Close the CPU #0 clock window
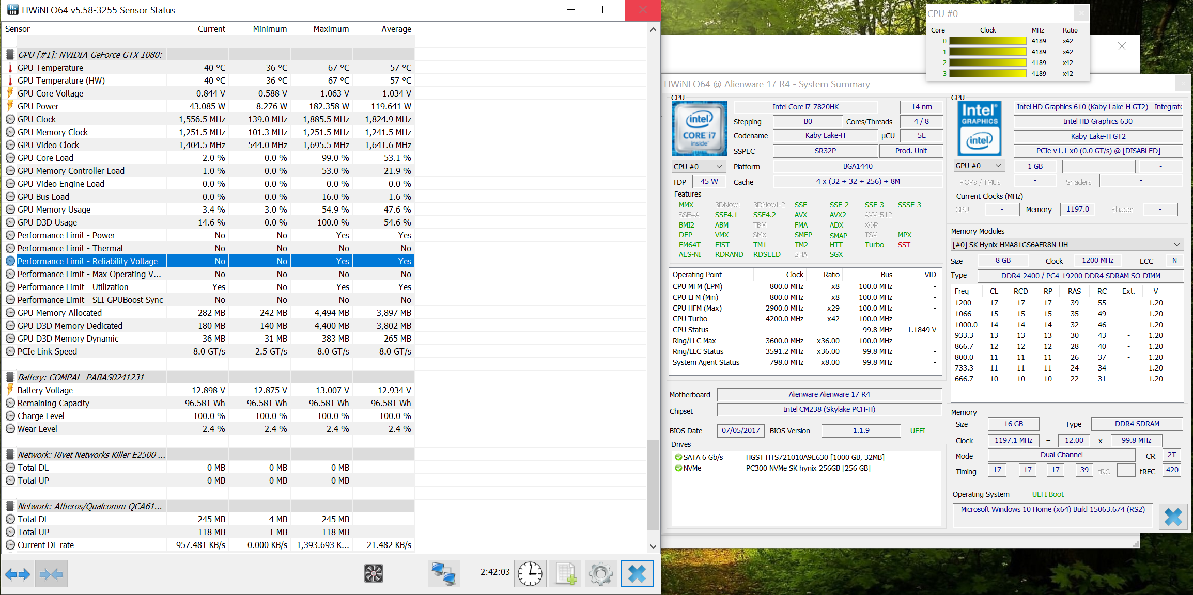The image size is (1193, 595). 1081,13
